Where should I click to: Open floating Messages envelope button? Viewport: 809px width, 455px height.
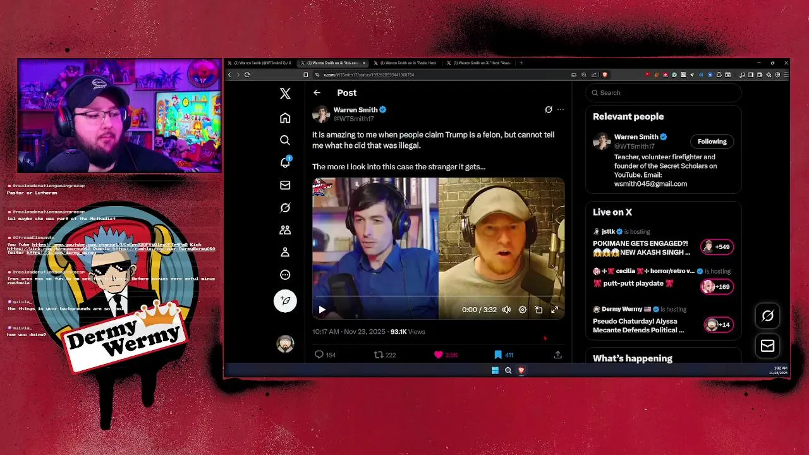[768, 346]
